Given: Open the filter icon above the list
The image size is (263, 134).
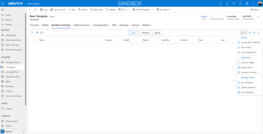Looking at the screenshot, I should click(x=32, y=33).
